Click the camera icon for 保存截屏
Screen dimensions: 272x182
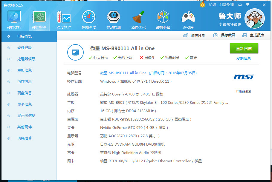click(x=216, y=35)
